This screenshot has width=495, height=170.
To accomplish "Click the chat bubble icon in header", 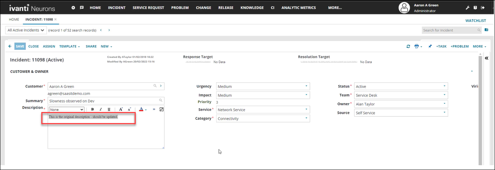I will 82,8.
